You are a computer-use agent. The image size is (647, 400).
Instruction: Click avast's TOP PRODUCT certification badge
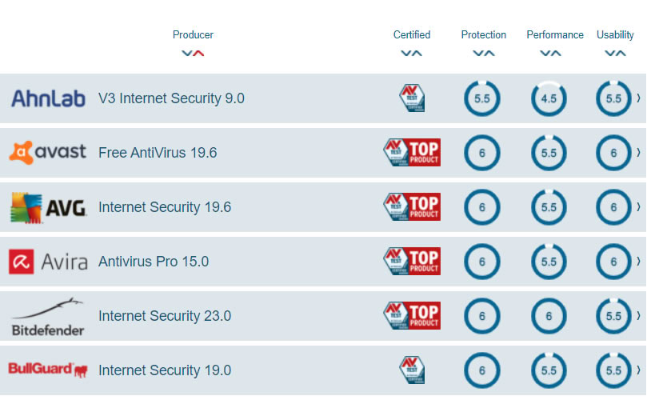point(412,152)
